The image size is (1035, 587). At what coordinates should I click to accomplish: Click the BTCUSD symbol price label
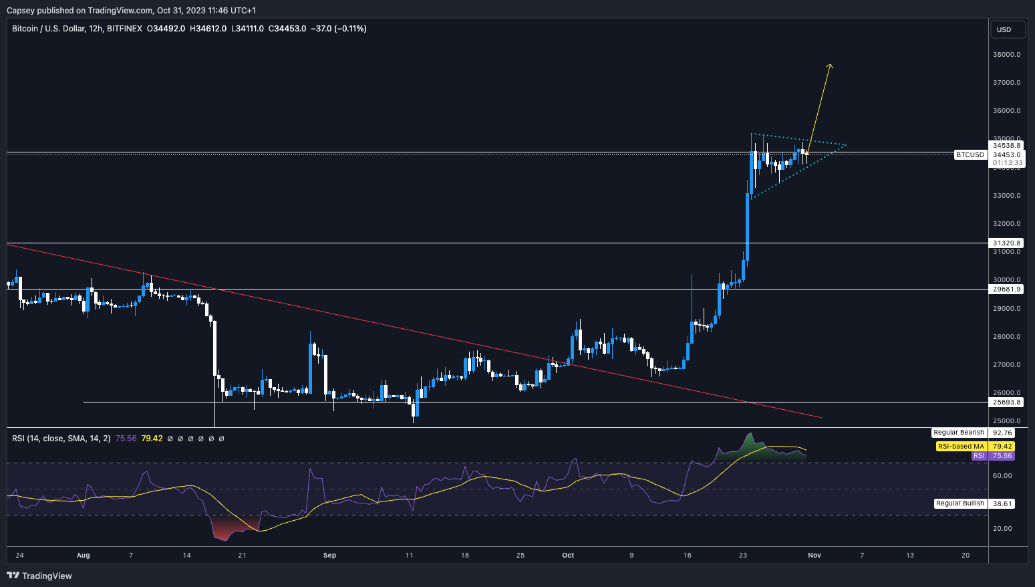click(x=970, y=155)
